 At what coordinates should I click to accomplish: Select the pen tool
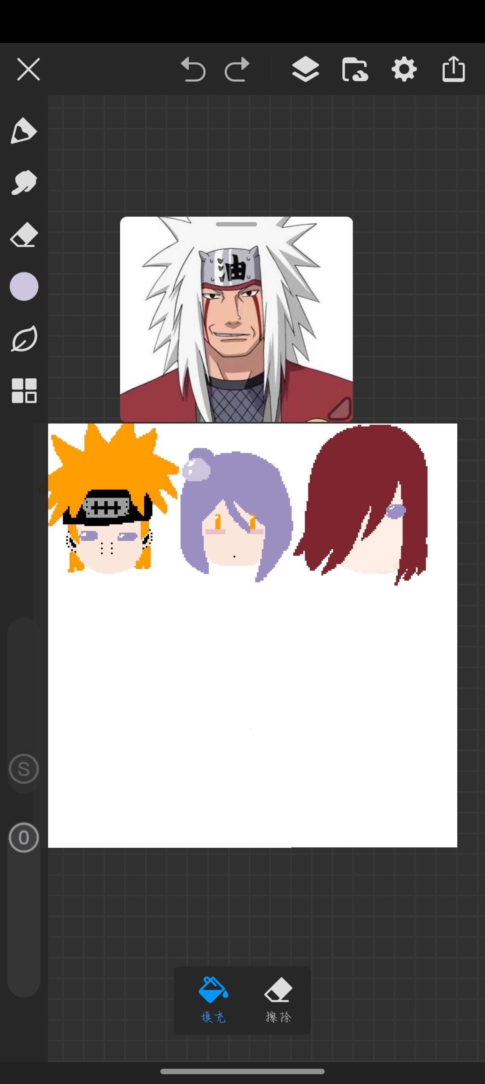click(x=24, y=131)
